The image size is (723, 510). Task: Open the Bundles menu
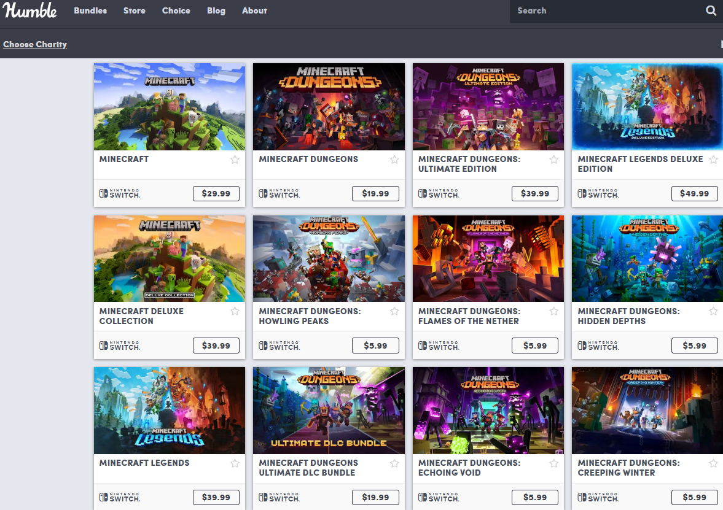coord(90,10)
